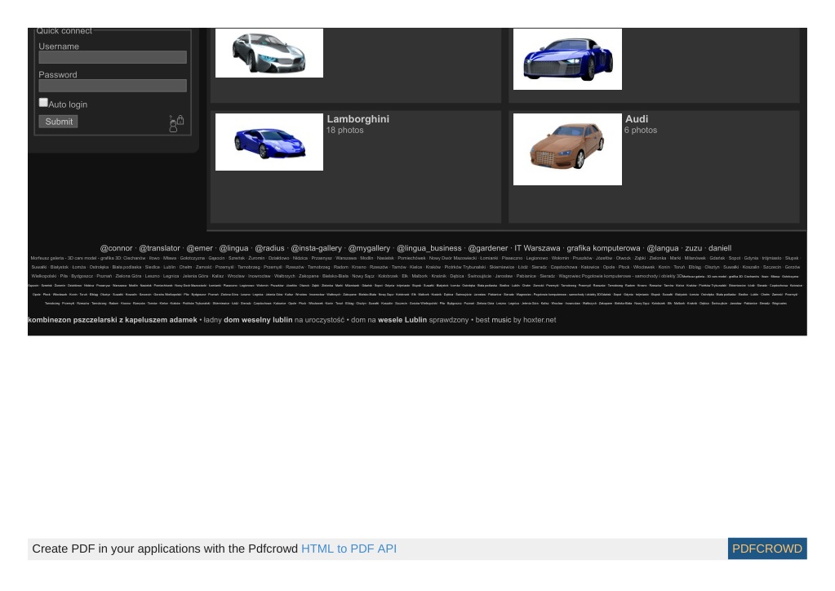Open the blue car thumbnail above Audi

coord(567,59)
